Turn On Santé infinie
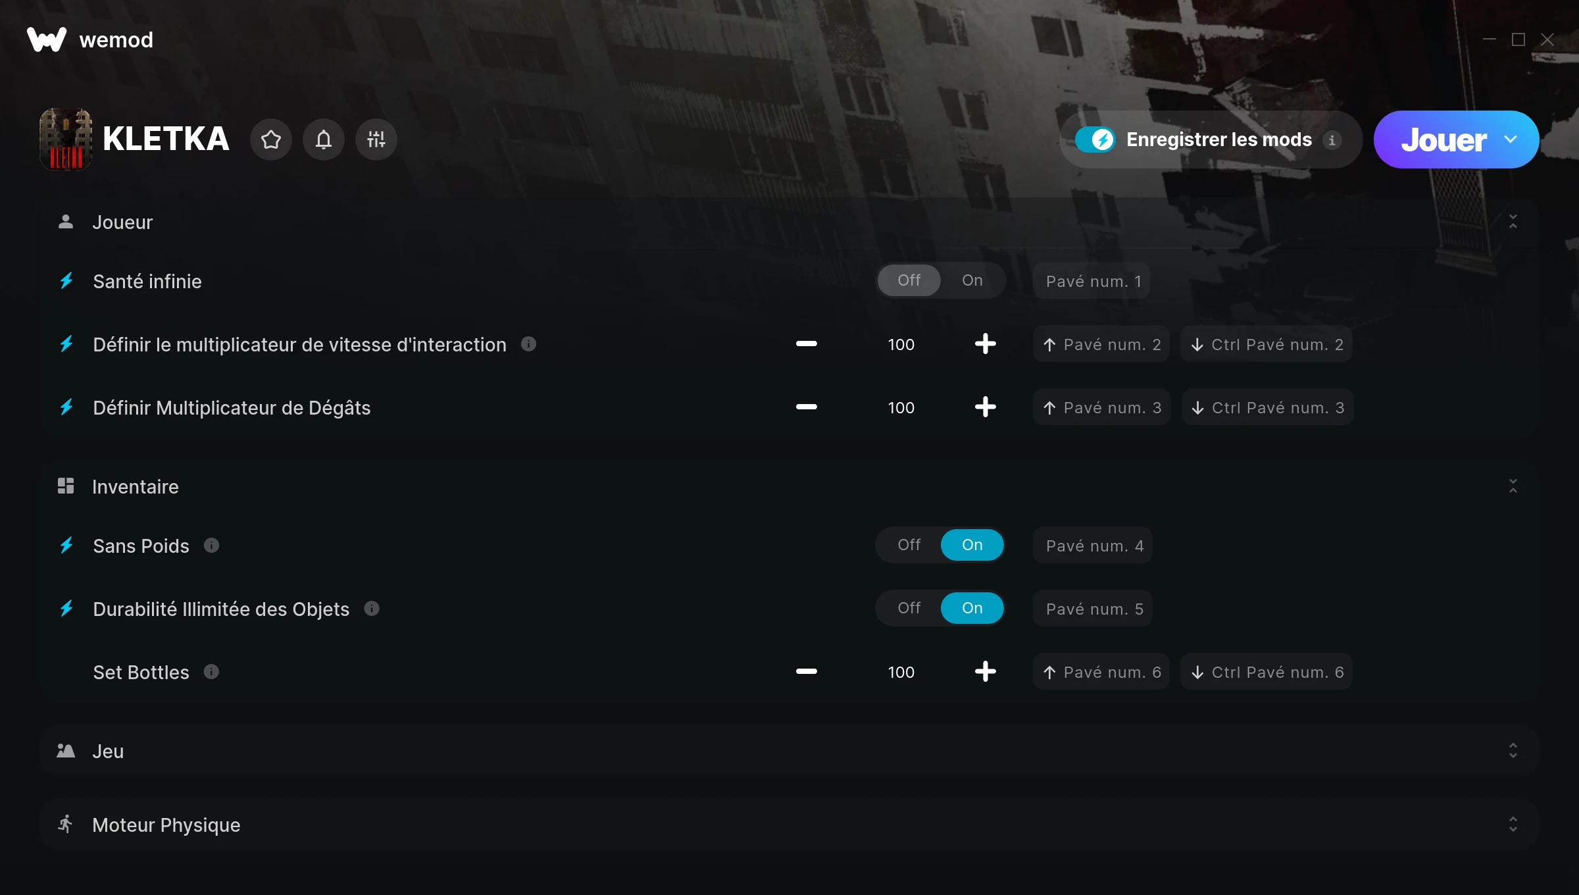The height and width of the screenshot is (895, 1579). click(972, 280)
